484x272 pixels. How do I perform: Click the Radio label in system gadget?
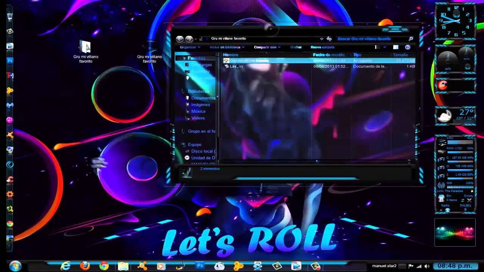[x=445, y=206]
